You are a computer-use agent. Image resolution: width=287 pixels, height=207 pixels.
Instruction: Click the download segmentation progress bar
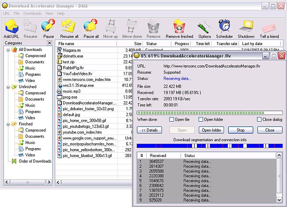click(x=209, y=146)
